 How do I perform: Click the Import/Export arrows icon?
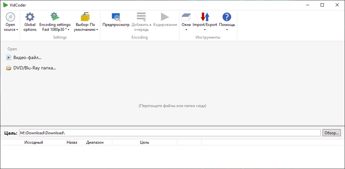pyautogui.click(x=205, y=17)
